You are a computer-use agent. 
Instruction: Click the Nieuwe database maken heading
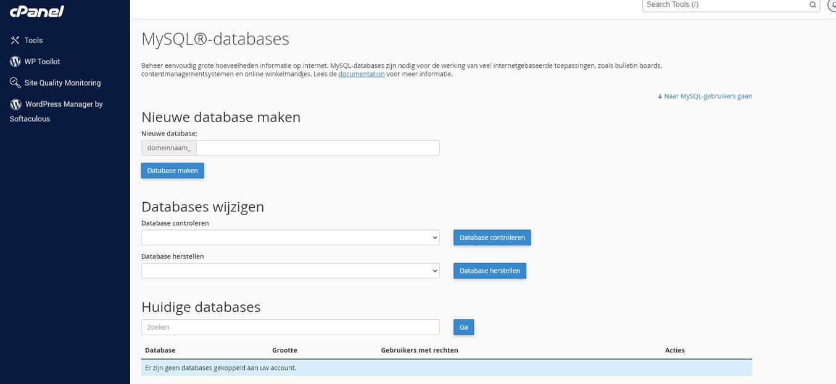pos(221,117)
